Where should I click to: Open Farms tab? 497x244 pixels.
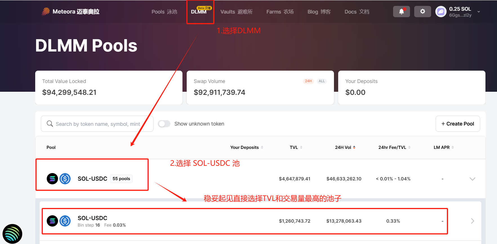tap(280, 12)
